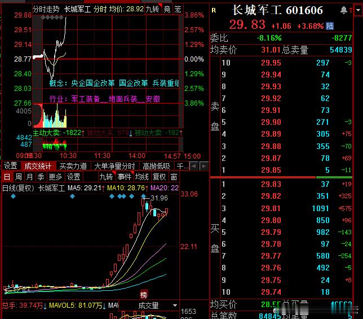Click sell level 10 price 29.95
Screen dimensions: 363x319
click(x=271, y=63)
